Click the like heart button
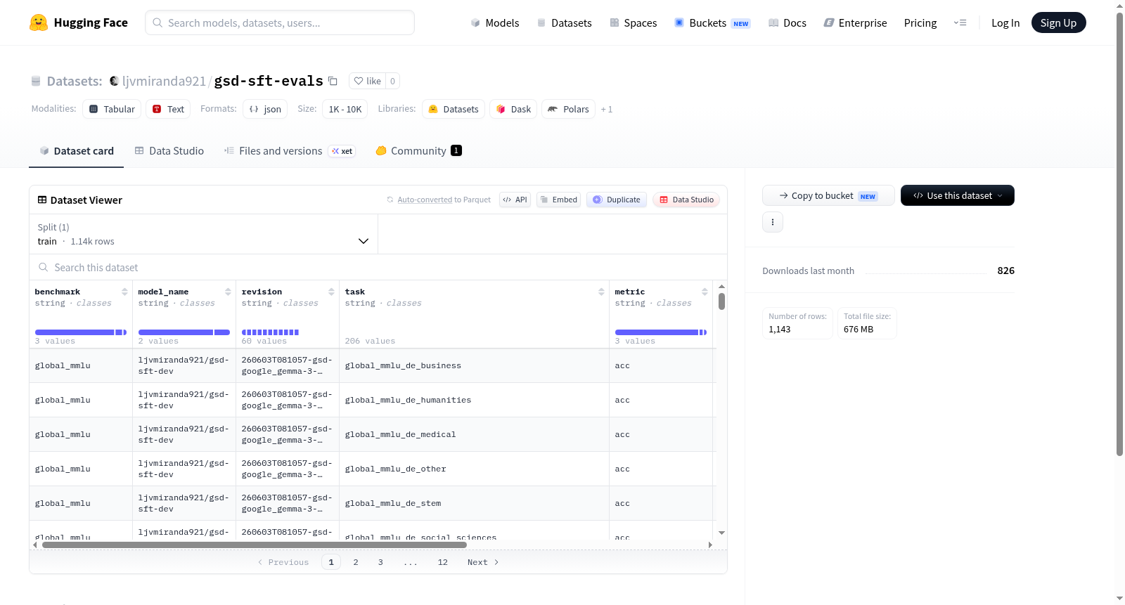Screen dimensions: 1125x605 (x=367, y=81)
